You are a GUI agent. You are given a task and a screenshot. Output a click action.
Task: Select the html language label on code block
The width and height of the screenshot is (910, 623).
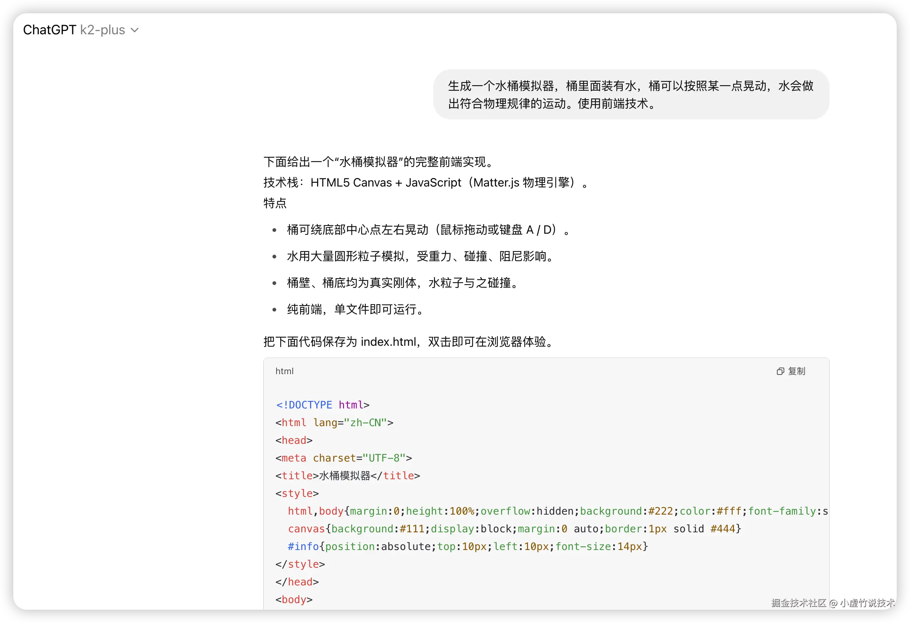[285, 371]
